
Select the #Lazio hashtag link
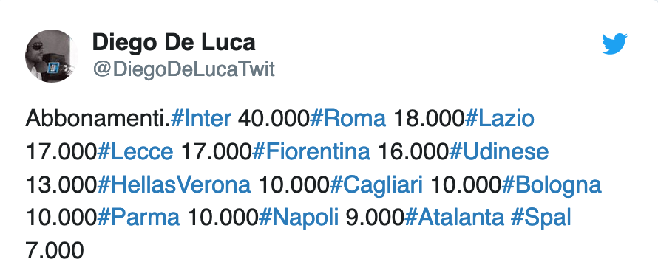tap(499, 119)
